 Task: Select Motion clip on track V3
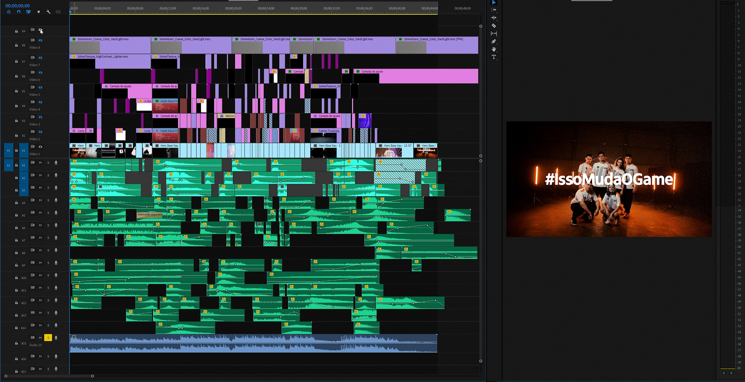point(227,121)
